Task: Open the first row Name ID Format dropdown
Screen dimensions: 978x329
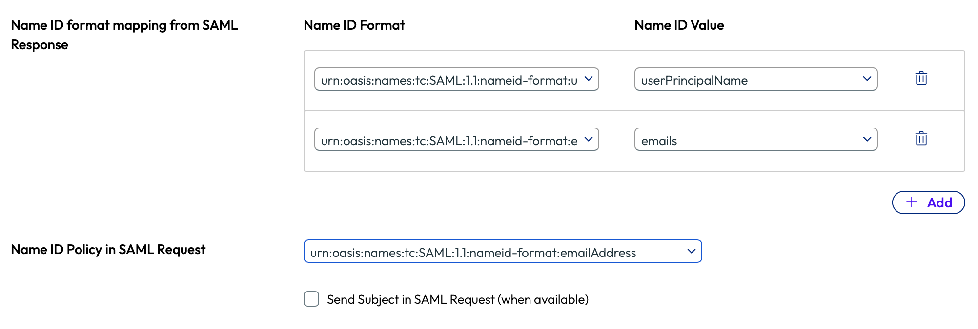Action: pos(449,79)
